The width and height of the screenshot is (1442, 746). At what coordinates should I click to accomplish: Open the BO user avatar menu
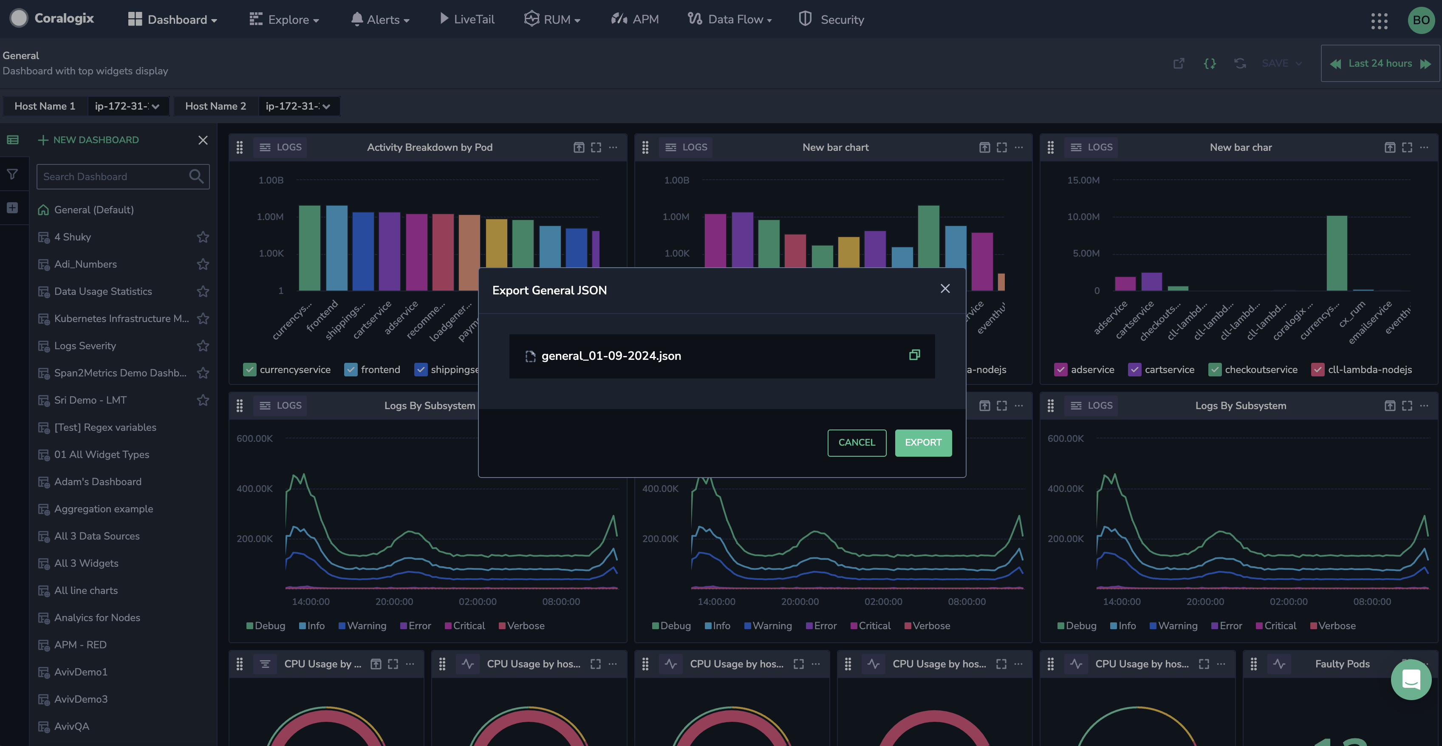click(x=1421, y=20)
